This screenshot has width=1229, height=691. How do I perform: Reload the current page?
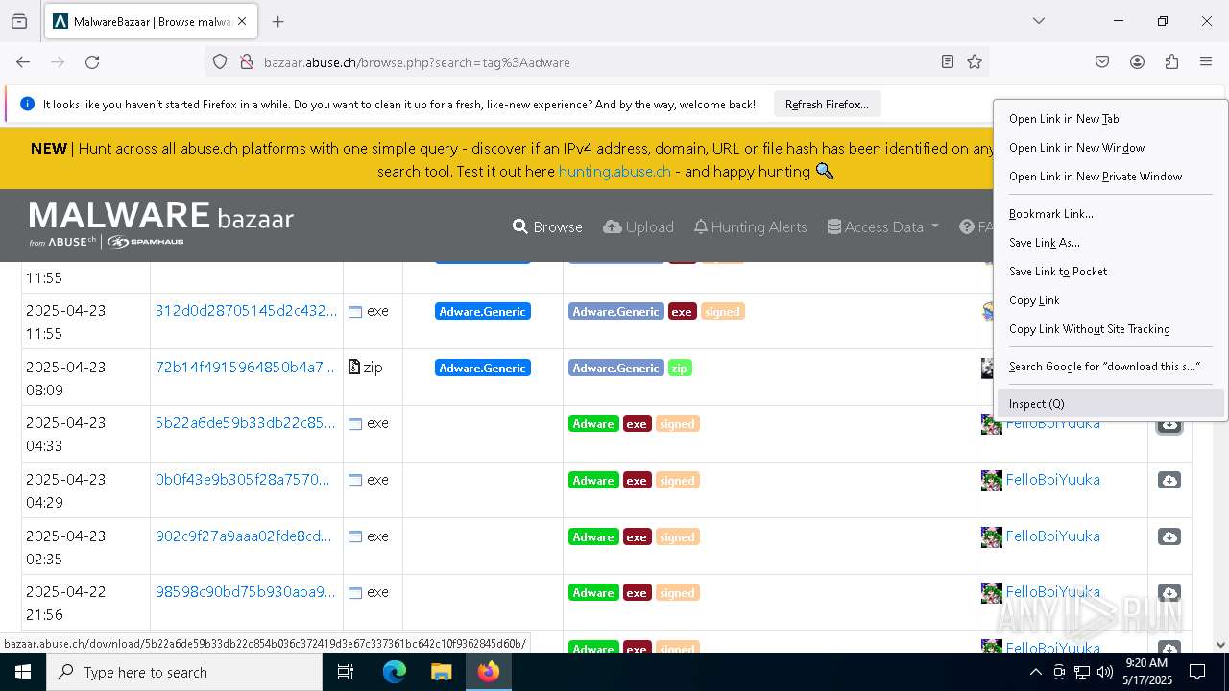[x=92, y=62]
